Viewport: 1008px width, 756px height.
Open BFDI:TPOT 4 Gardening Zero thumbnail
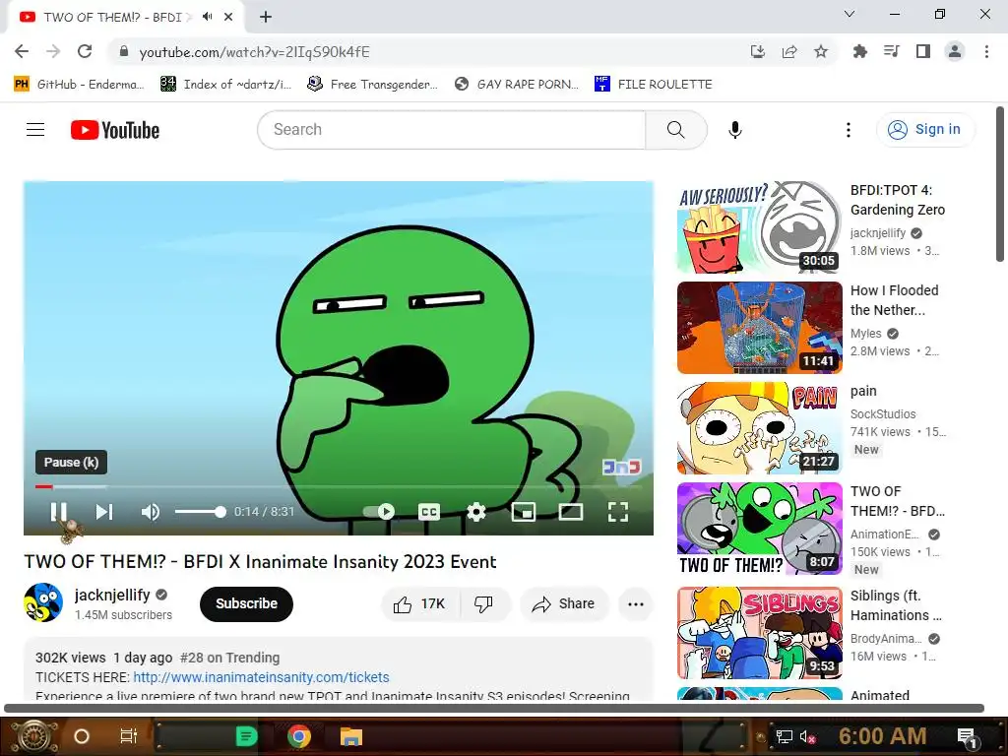(759, 227)
